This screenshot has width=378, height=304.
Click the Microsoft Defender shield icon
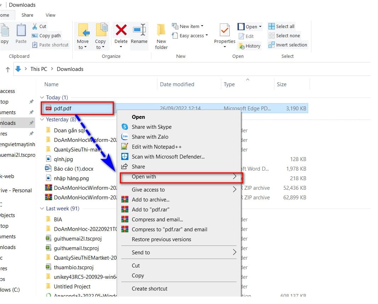124,157
